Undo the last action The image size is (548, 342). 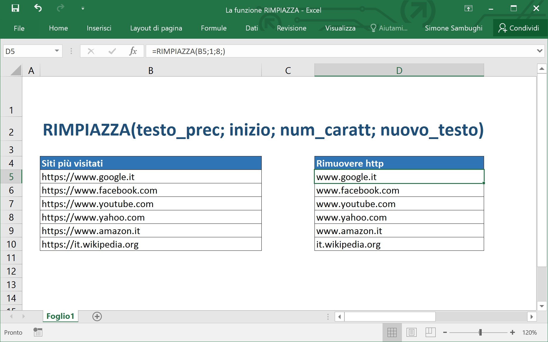pyautogui.click(x=38, y=8)
